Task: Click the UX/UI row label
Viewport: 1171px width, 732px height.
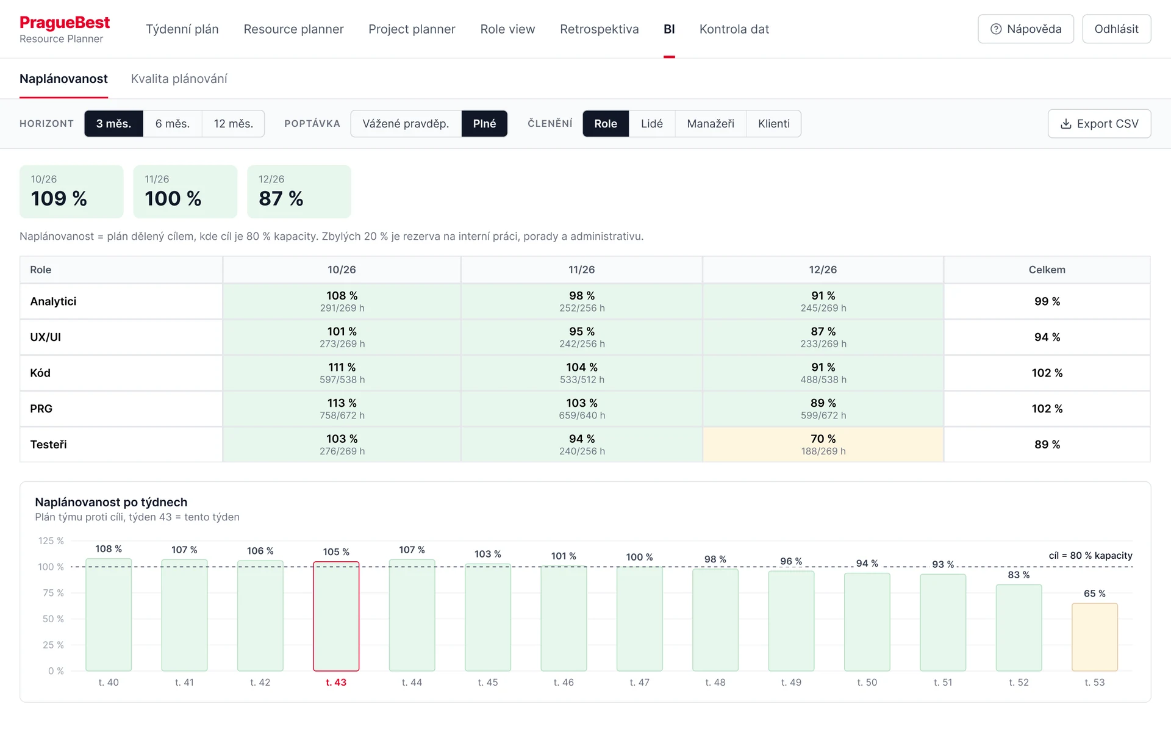Action: (x=45, y=337)
